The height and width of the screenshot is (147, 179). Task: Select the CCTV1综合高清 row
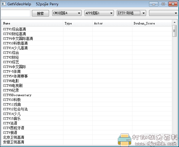pyautogui.click(x=87, y=29)
